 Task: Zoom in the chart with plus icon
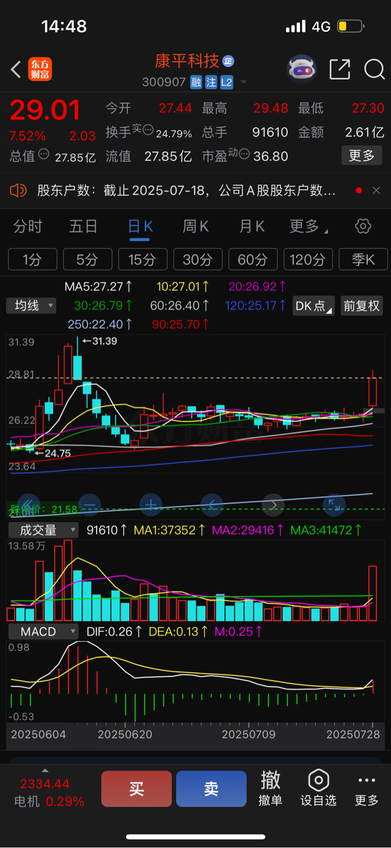(x=151, y=505)
